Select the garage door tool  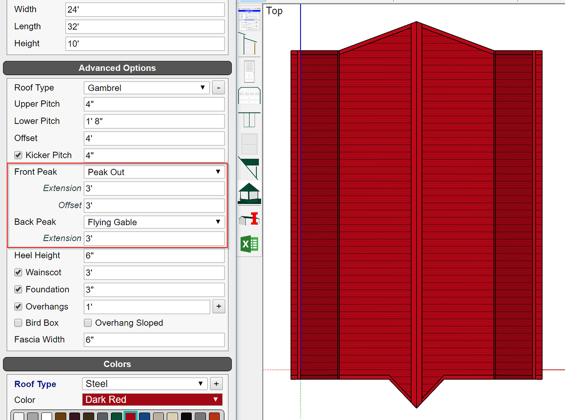(249, 96)
